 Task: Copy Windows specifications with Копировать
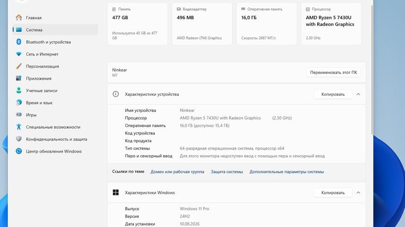(x=333, y=192)
